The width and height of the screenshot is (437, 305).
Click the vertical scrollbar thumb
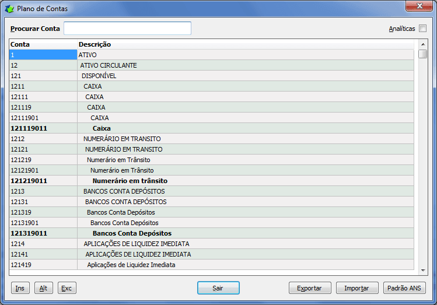(x=423, y=54)
